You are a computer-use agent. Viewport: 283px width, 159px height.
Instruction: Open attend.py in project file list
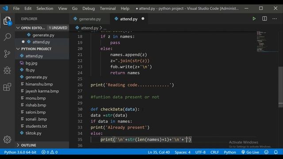point(34,56)
